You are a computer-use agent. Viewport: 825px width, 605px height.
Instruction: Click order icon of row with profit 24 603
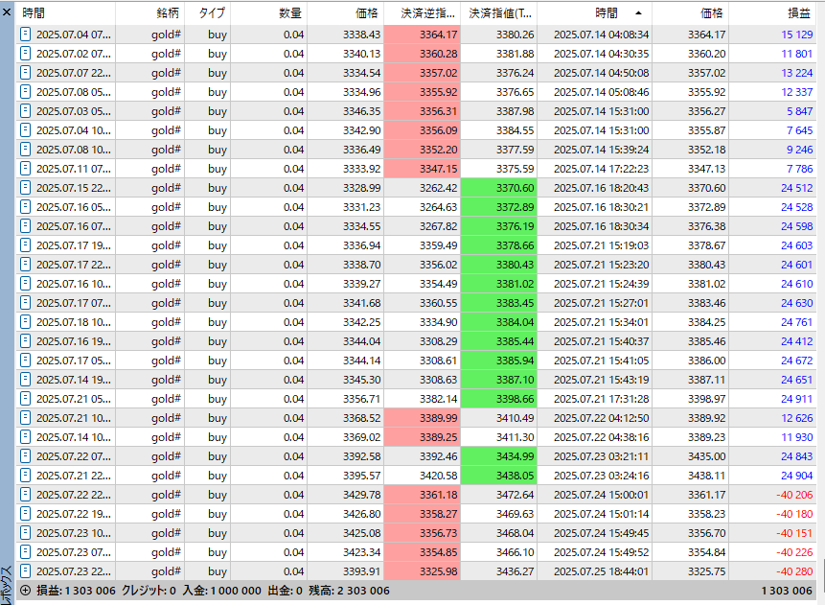[x=25, y=245]
